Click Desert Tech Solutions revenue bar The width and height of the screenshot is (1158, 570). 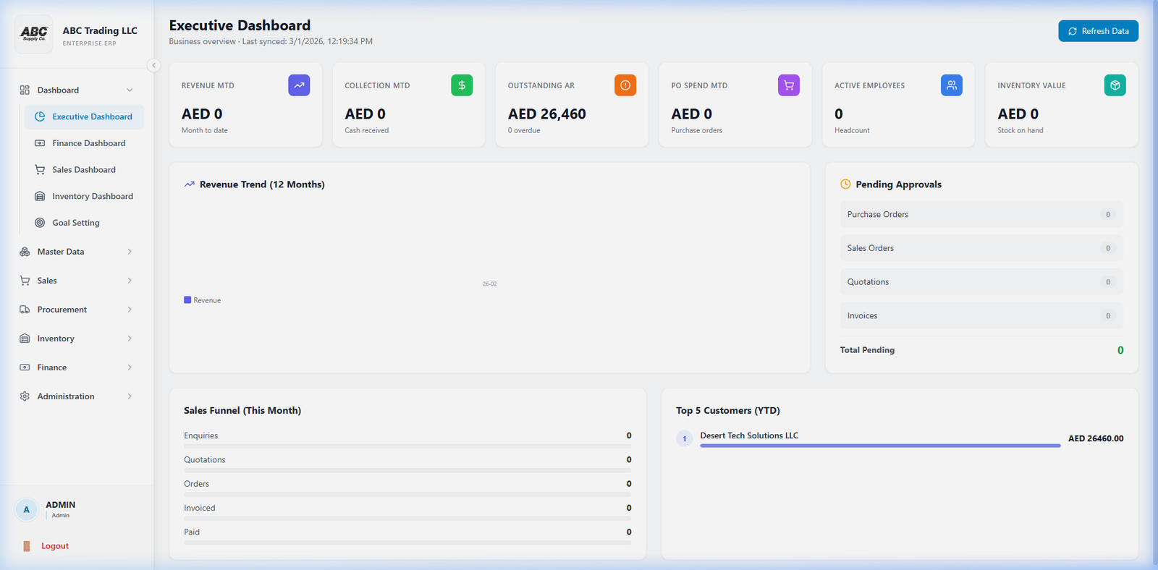pyautogui.click(x=880, y=446)
